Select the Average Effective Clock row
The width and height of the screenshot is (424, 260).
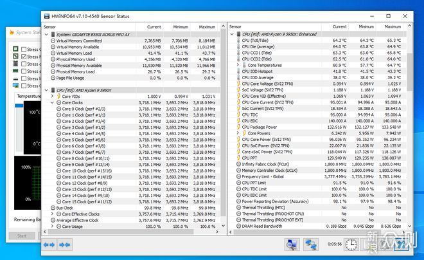pyautogui.click(x=130, y=220)
